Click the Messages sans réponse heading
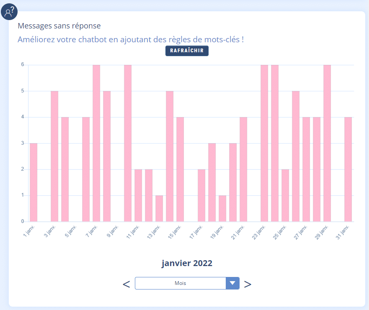 point(59,26)
